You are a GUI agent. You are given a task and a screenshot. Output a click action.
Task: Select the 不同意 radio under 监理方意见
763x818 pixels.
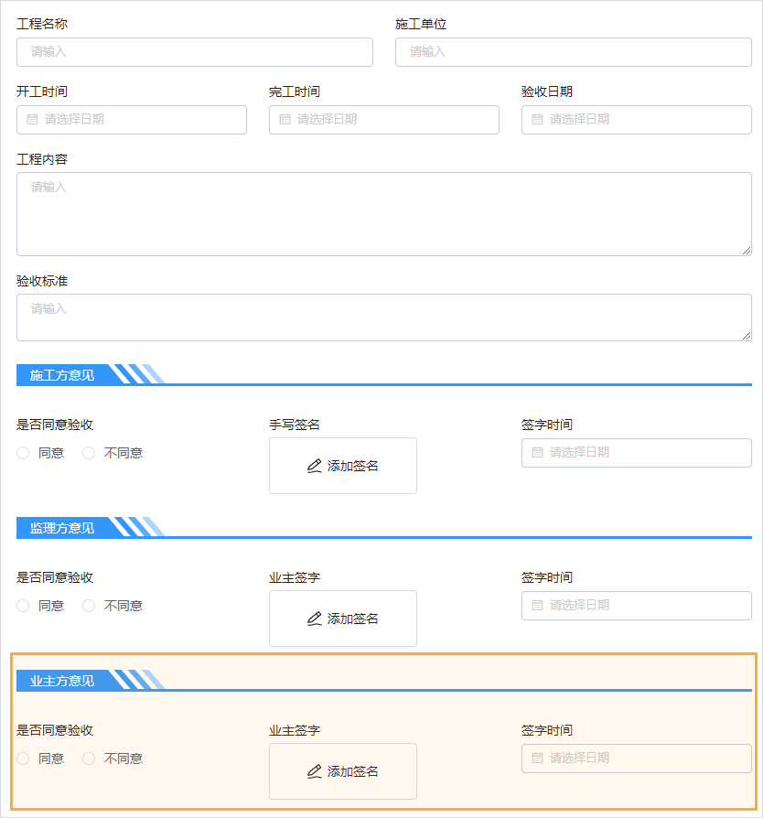coord(88,605)
